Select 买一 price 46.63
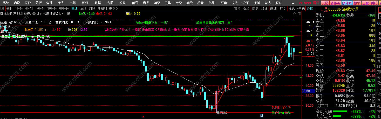This screenshot has height=119, width=381. (x=340, y=46)
